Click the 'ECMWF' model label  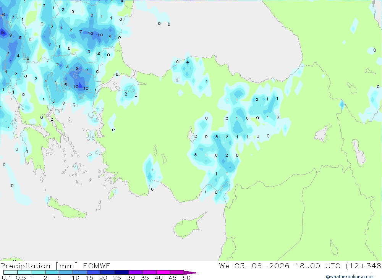pos(97,266)
